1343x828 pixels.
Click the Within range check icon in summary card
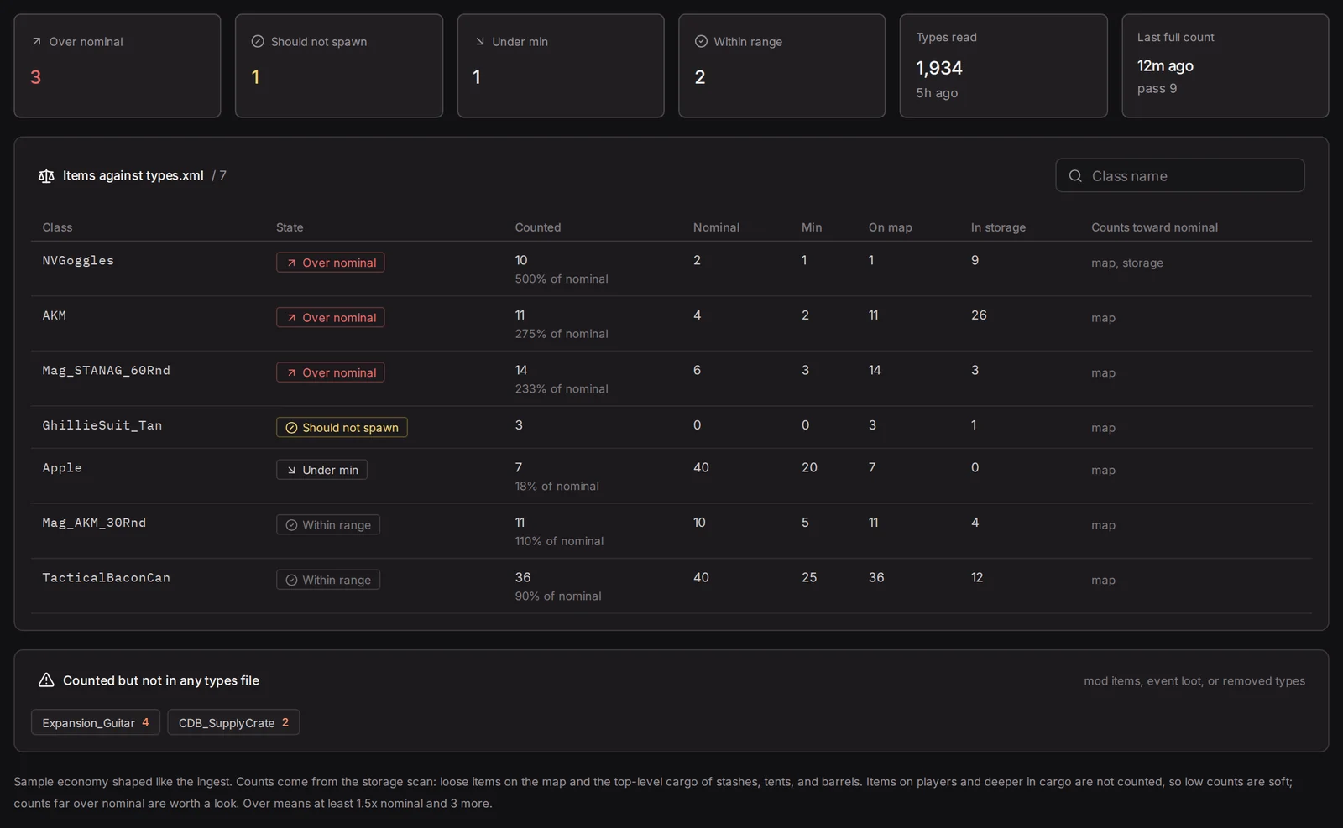click(701, 41)
